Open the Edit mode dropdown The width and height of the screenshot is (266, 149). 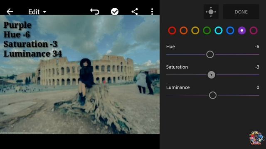(x=37, y=12)
